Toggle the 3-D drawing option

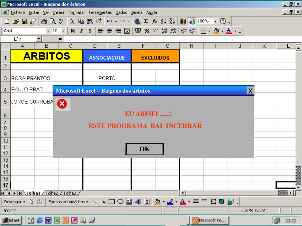[x=230, y=202]
